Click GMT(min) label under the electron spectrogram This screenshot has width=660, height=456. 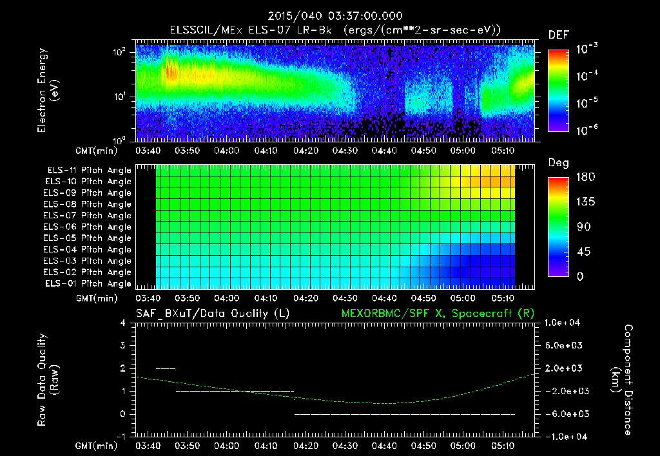point(97,151)
